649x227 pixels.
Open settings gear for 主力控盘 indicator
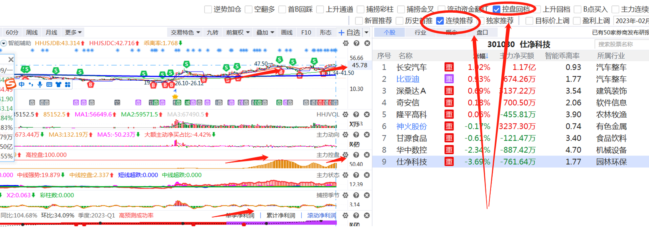[345, 155]
